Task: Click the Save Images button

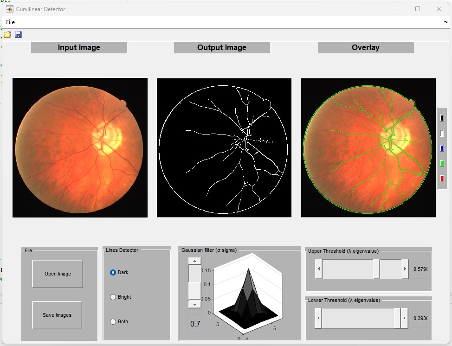Action: tap(57, 315)
